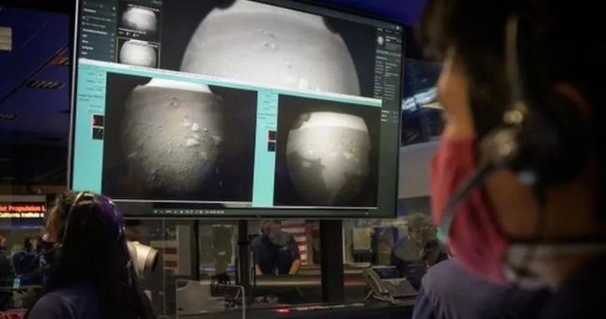Image resolution: width=606 pixels, height=319 pixels.
Task: Click the left hazard-camera image in cyan window
Action: (x=180, y=138)
